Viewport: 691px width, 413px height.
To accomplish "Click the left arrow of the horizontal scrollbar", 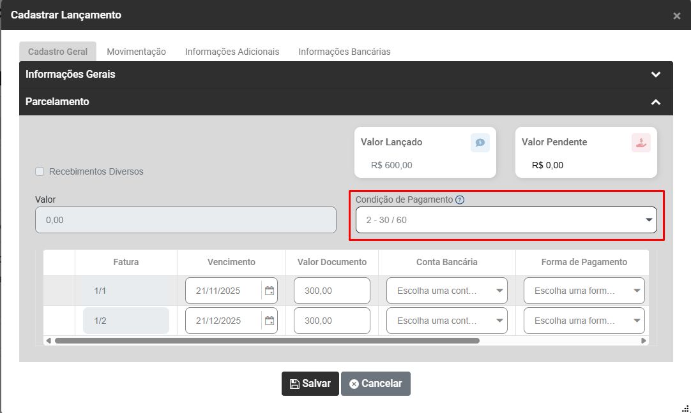I will click(x=49, y=340).
